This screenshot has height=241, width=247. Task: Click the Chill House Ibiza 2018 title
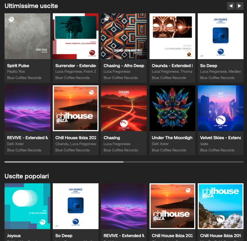point(220,236)
